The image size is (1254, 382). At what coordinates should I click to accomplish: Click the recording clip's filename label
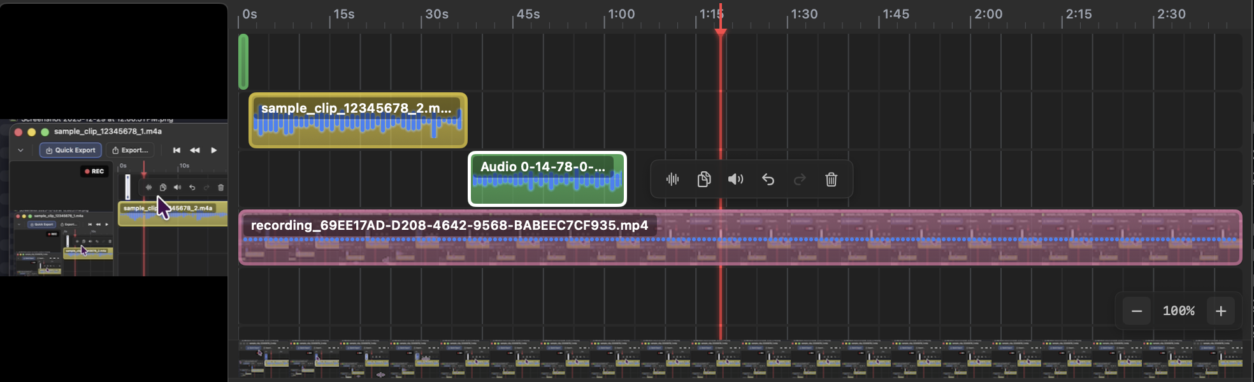(449, 225)
